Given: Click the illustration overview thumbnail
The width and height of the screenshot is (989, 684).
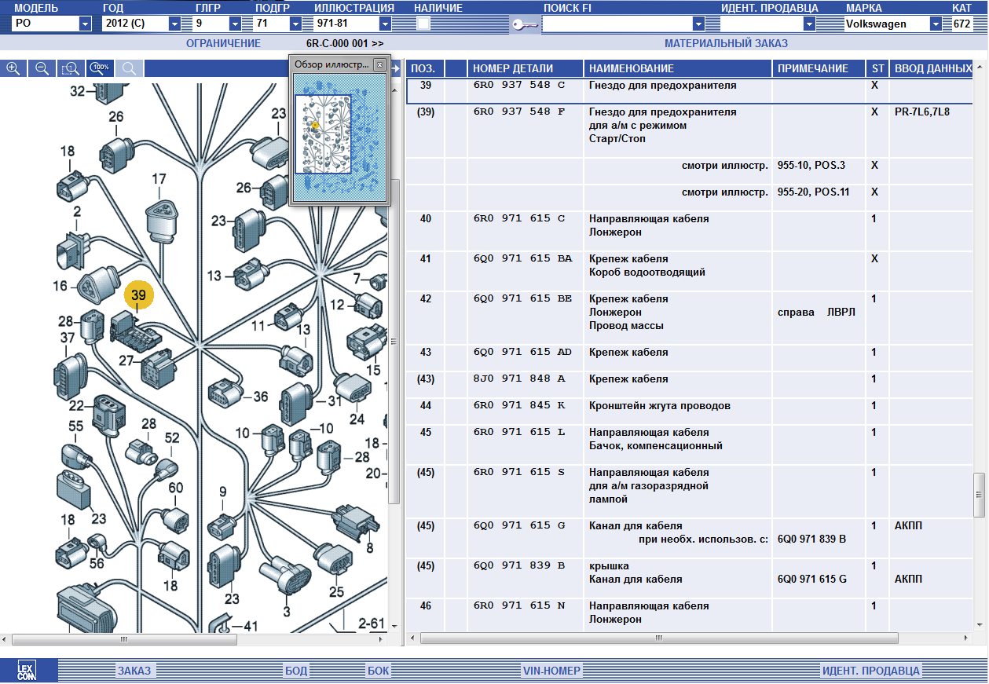Looking at the screenshot, I should point(323,134).
